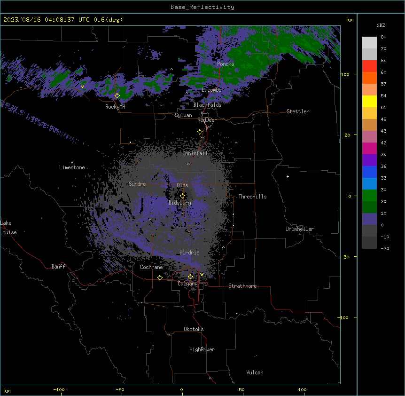The image size is (405, 396).
Task: Select the Calgary label
Action: [x=187, y=284]
